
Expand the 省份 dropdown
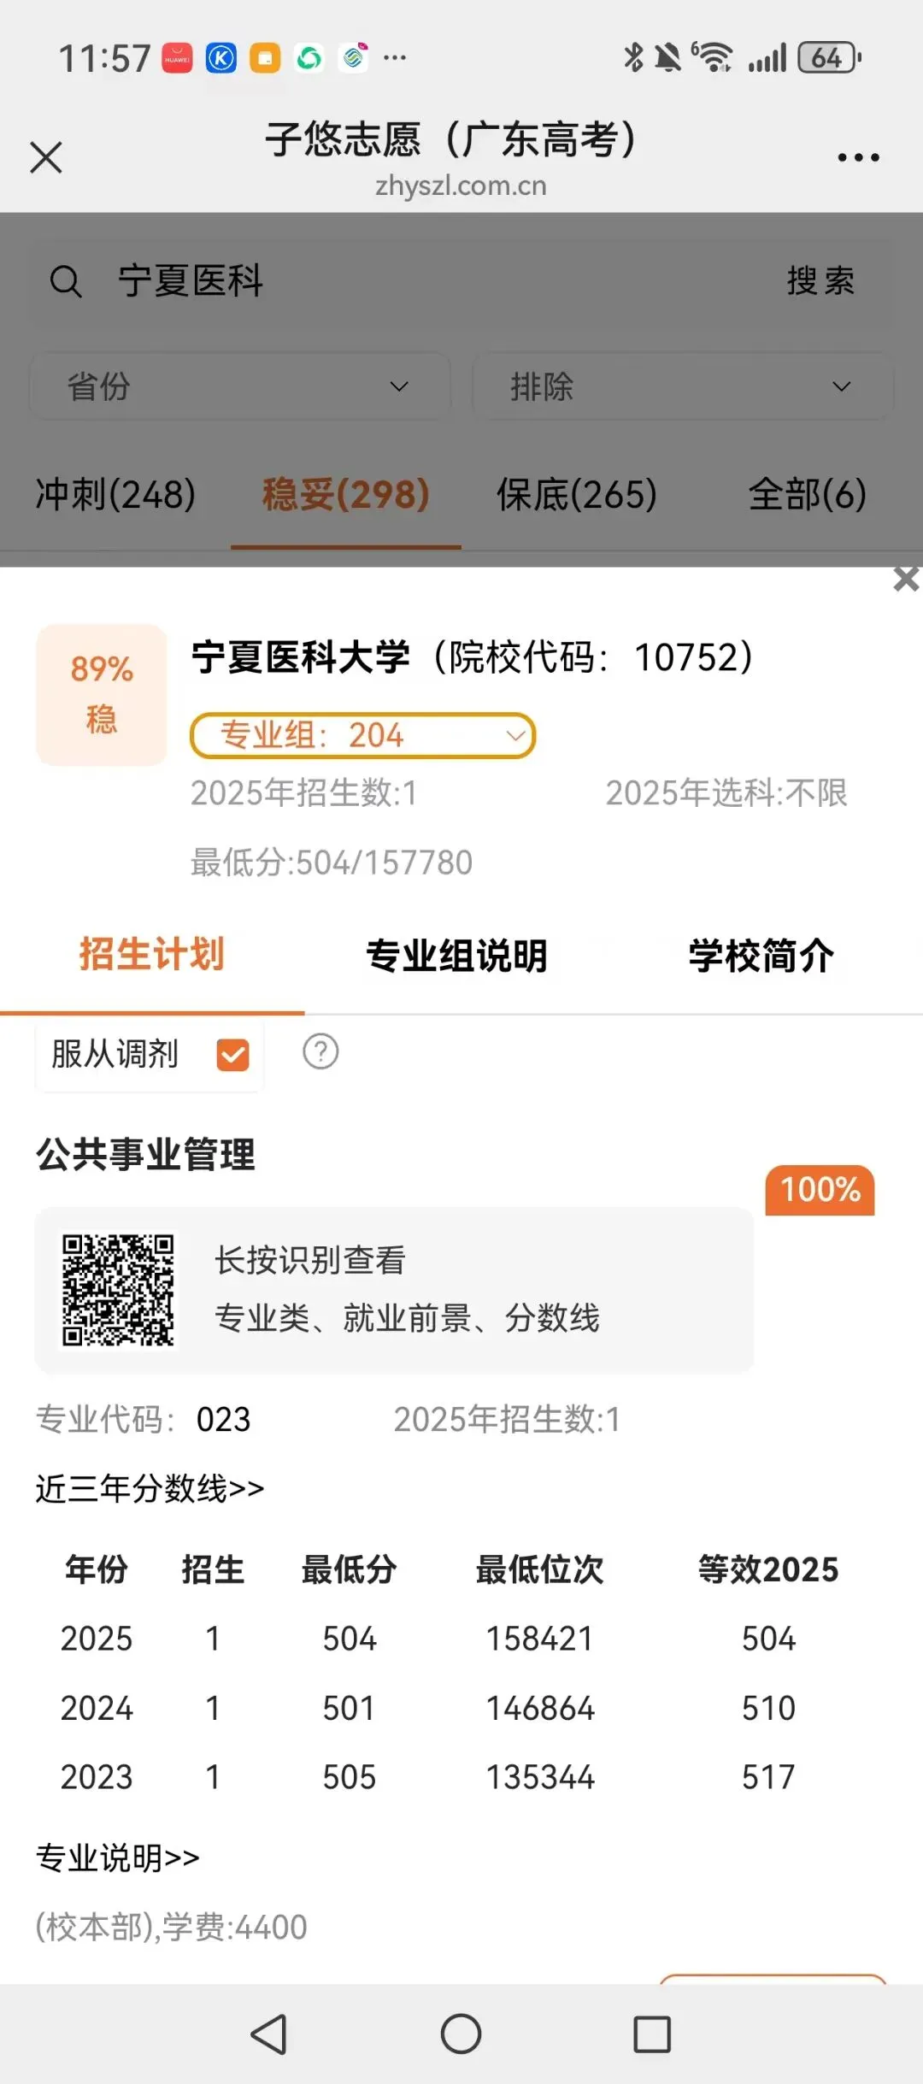coord(240,386)
